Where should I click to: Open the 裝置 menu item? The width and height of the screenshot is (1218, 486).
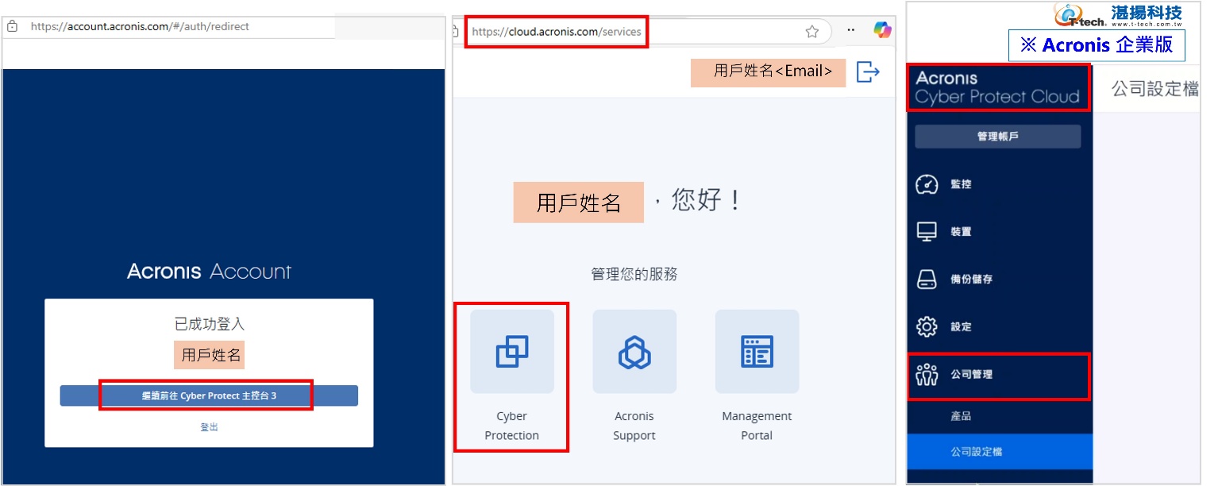pyautogui.click(x=1000, y=232)
